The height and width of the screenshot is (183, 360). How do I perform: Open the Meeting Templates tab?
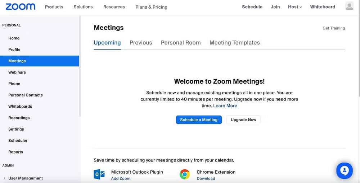point(235,43)
